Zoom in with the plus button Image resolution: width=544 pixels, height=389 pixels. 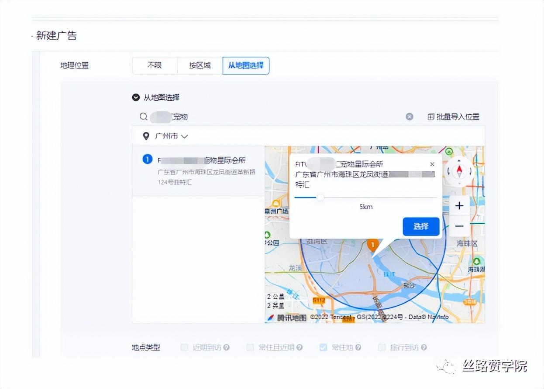pos(459,206)
